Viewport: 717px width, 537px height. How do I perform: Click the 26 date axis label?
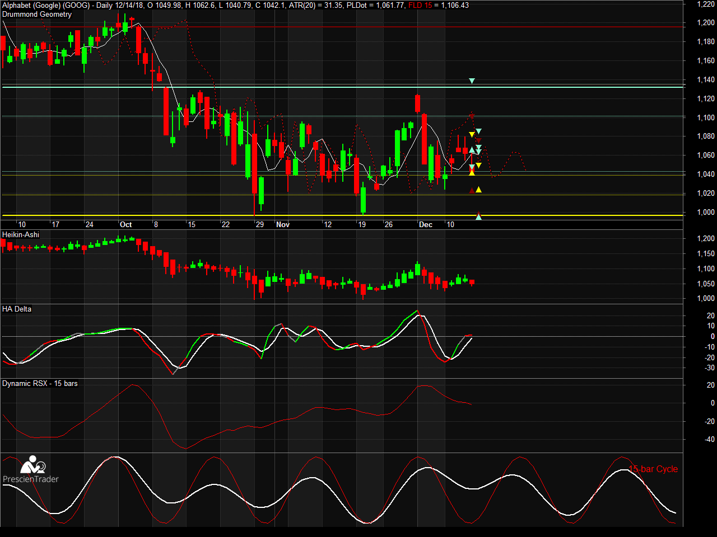click(389, 224)
